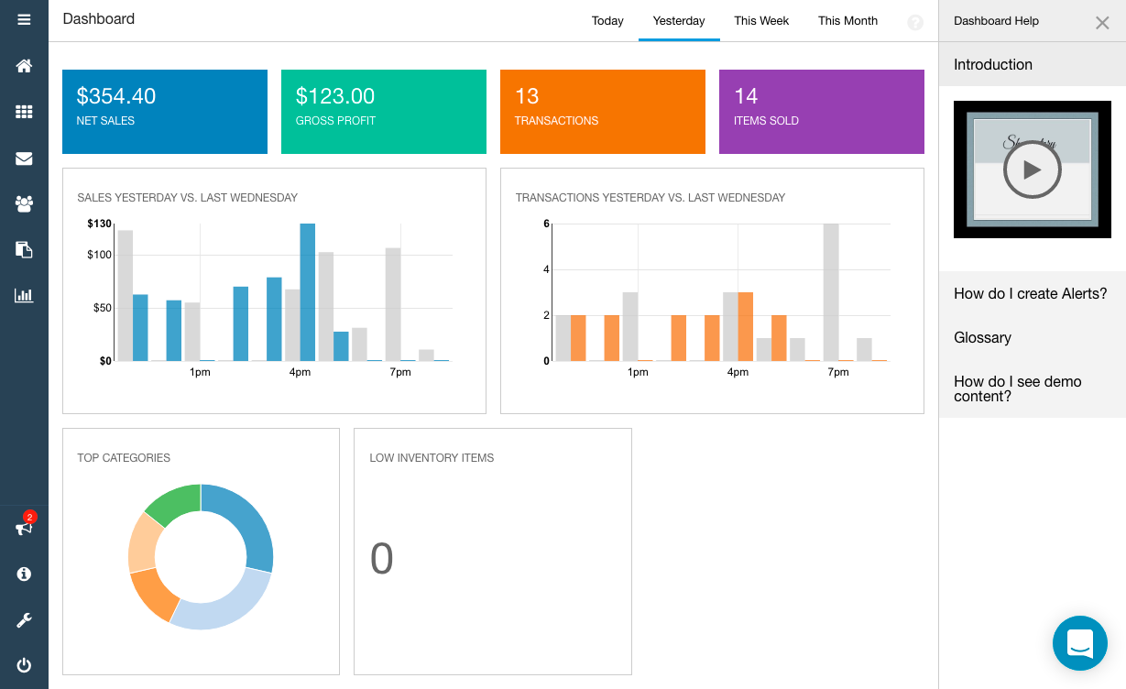
Task: Switch to the This Month tab
Action: [847, 20]
